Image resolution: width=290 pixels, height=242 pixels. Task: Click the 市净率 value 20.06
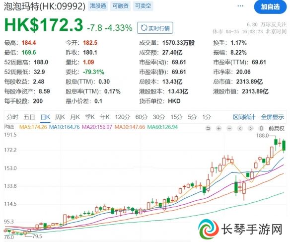coord(243,72)
